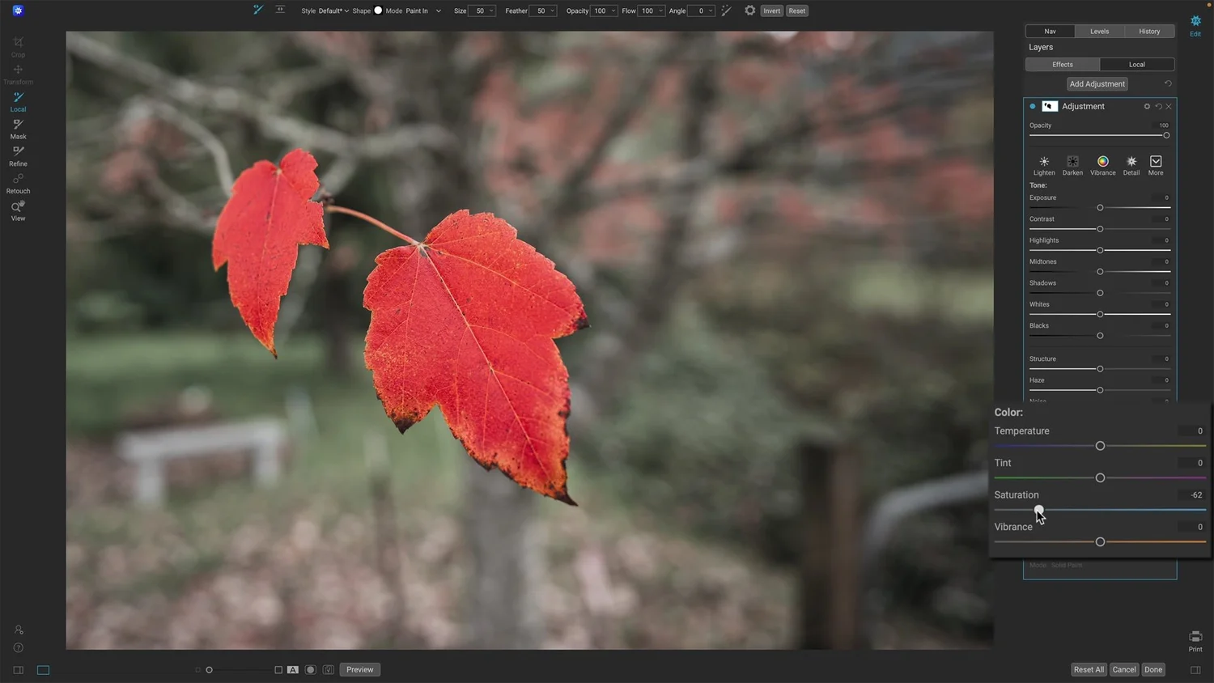The height and width of the screenshot is (683, 1214).
Task: Toggle the adjustment layer visibility dot
Action: (x=1032, y=106)
